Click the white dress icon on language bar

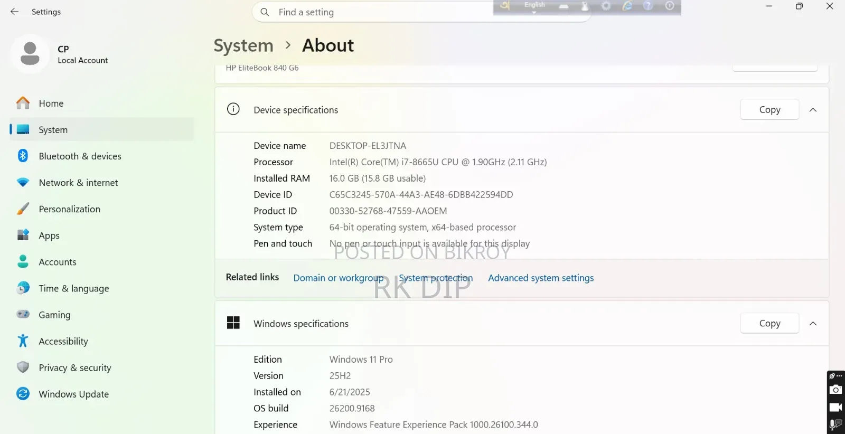[x=585, y=6]
